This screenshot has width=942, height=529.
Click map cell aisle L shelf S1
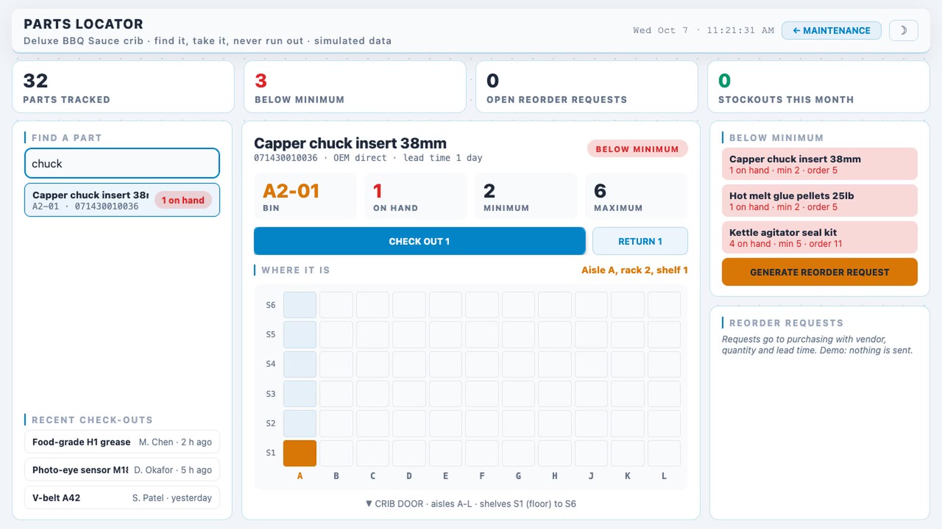[x=664, y=453]
